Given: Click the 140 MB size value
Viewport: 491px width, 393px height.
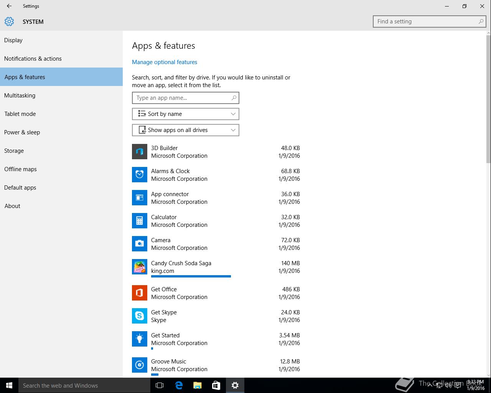Looking at the screenshot, I should tap(290, 263).
